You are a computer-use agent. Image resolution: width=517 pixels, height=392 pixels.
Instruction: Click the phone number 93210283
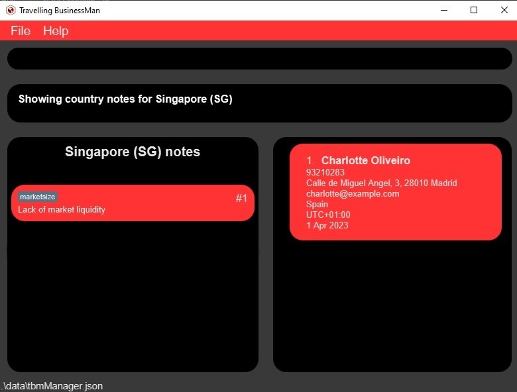pyautogui.click(x=325, y=172)
